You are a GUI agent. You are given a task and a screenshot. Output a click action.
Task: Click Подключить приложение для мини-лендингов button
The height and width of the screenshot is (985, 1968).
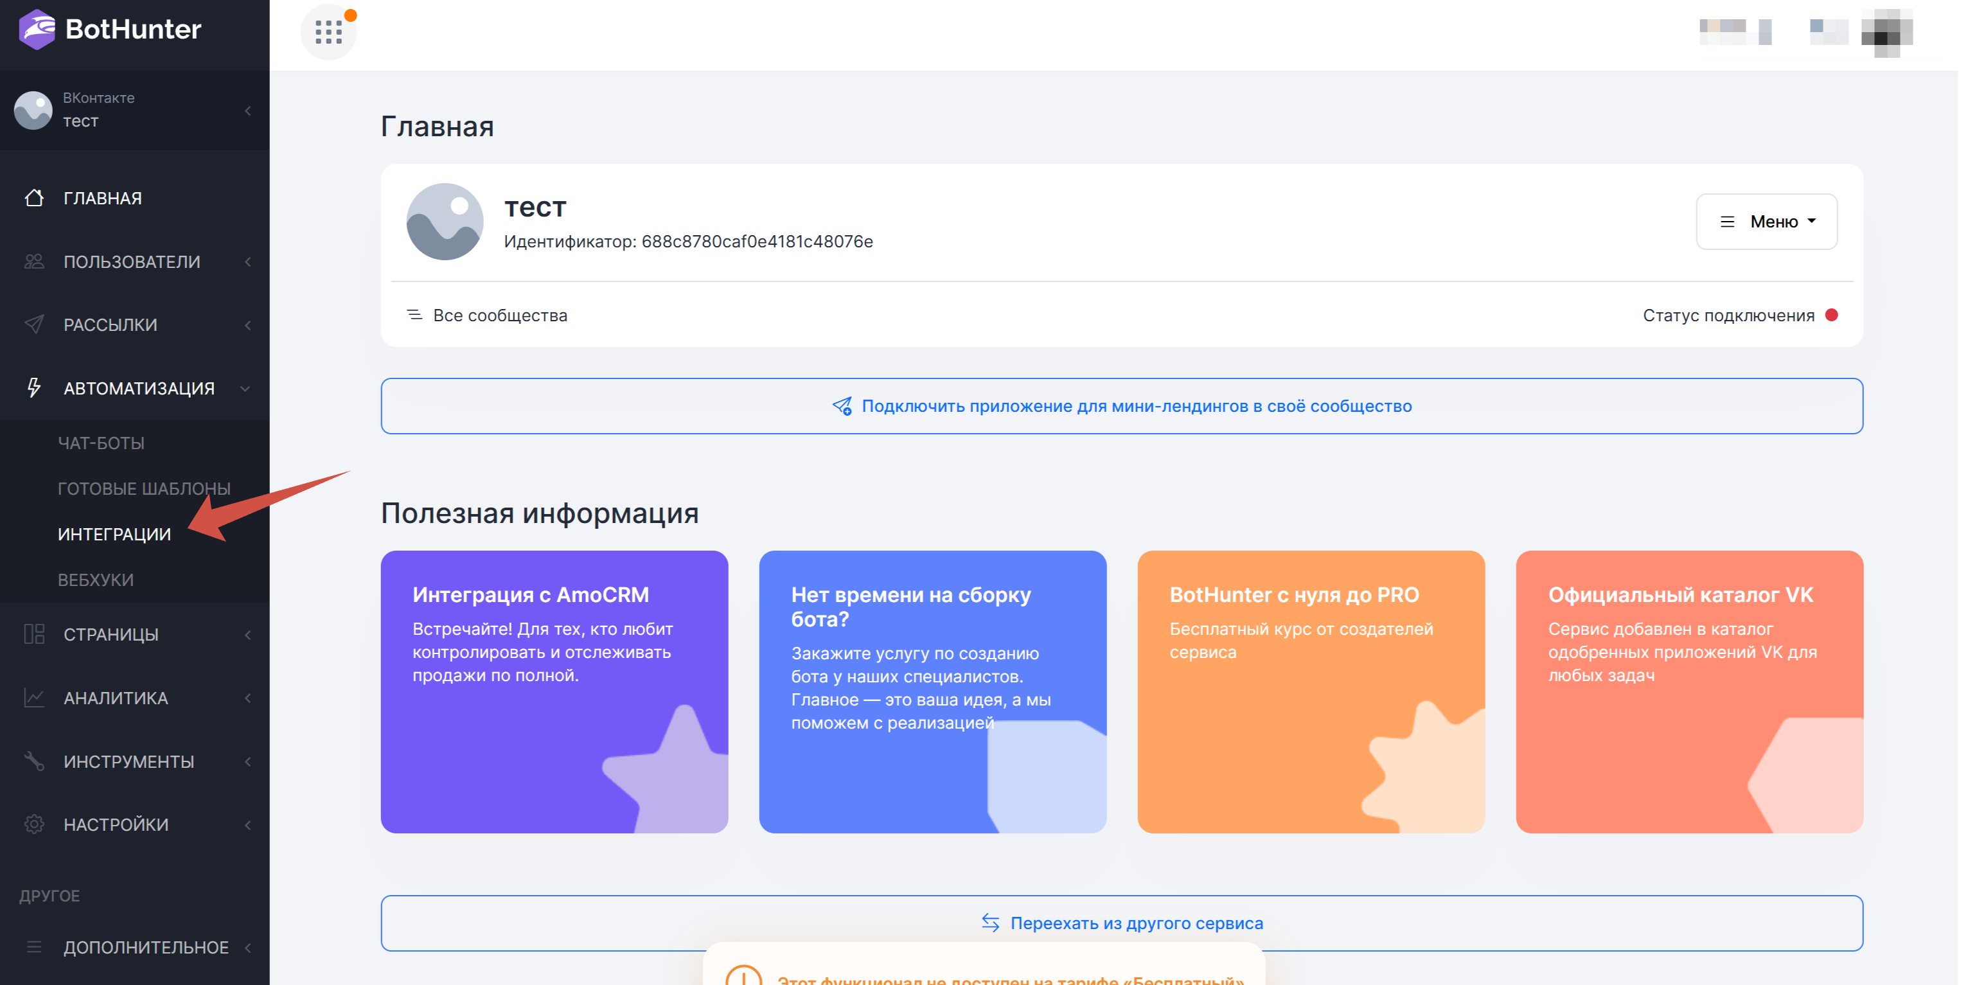1122,406
